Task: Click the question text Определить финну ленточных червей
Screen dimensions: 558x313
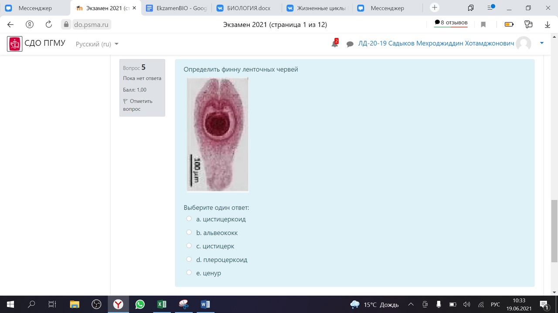Action: point(241,69)
